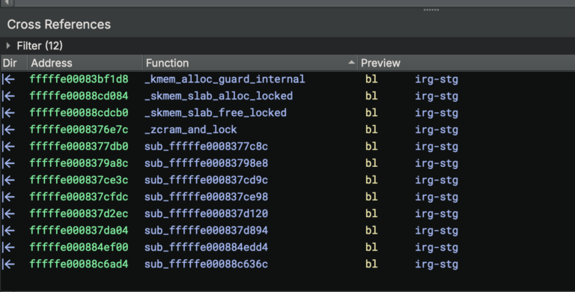
Task: Click the Function column sort arrow
Action: pos(351,63)
